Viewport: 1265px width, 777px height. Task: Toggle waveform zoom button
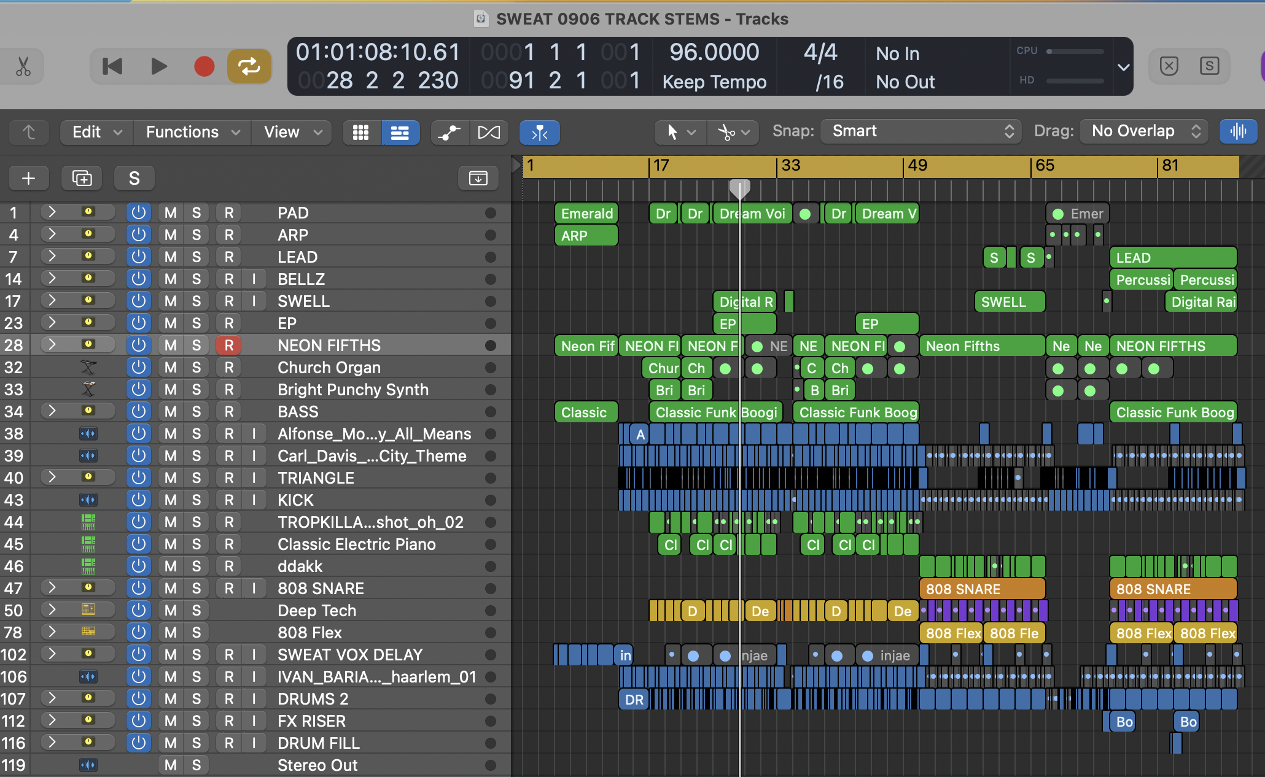point(1238,131)
